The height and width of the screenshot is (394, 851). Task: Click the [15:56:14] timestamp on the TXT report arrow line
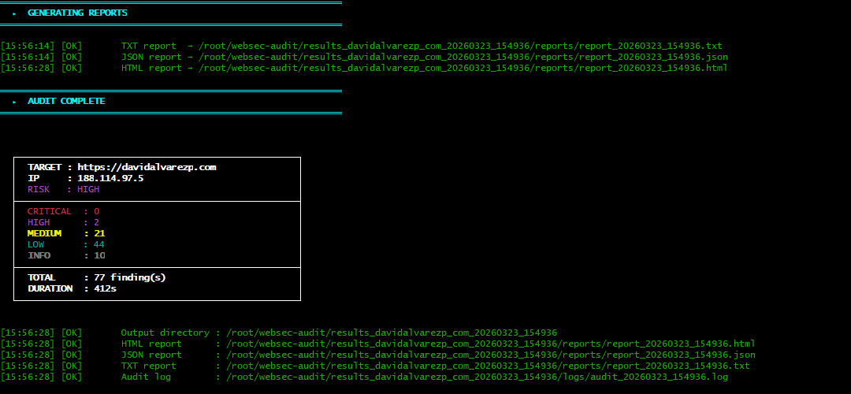28,46
